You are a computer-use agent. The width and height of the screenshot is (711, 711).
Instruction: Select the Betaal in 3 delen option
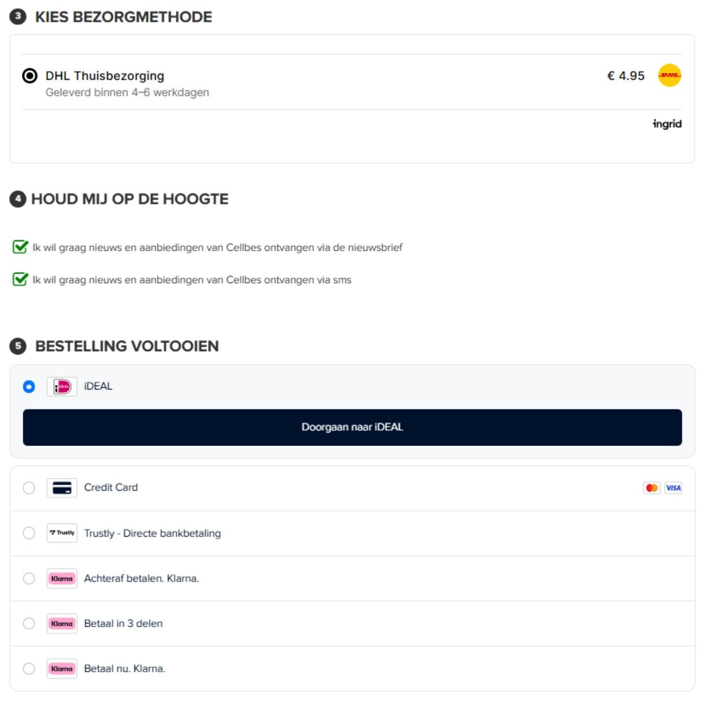[x=29, y=623]
